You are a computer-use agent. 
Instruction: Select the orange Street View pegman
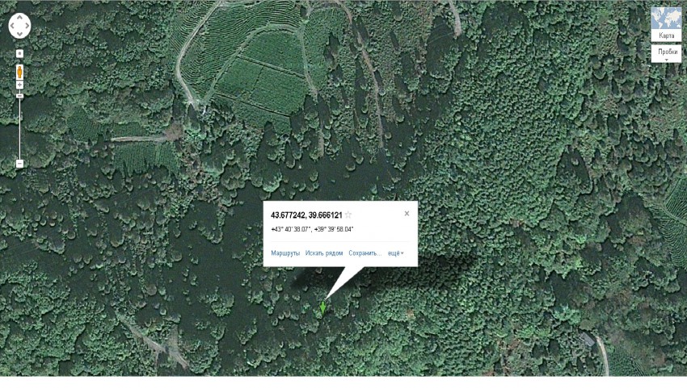[x=19, y=72]
